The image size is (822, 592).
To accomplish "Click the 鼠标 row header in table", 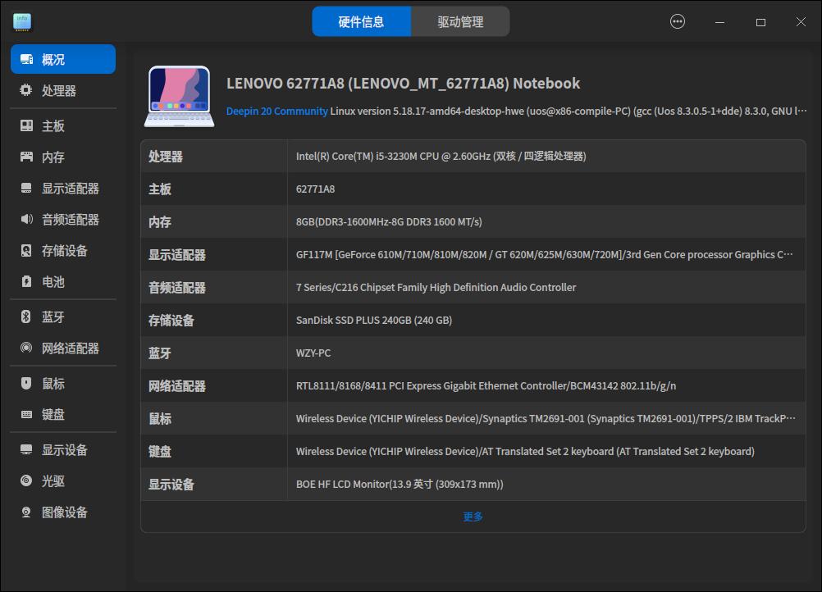I will (x=160, y=419).
